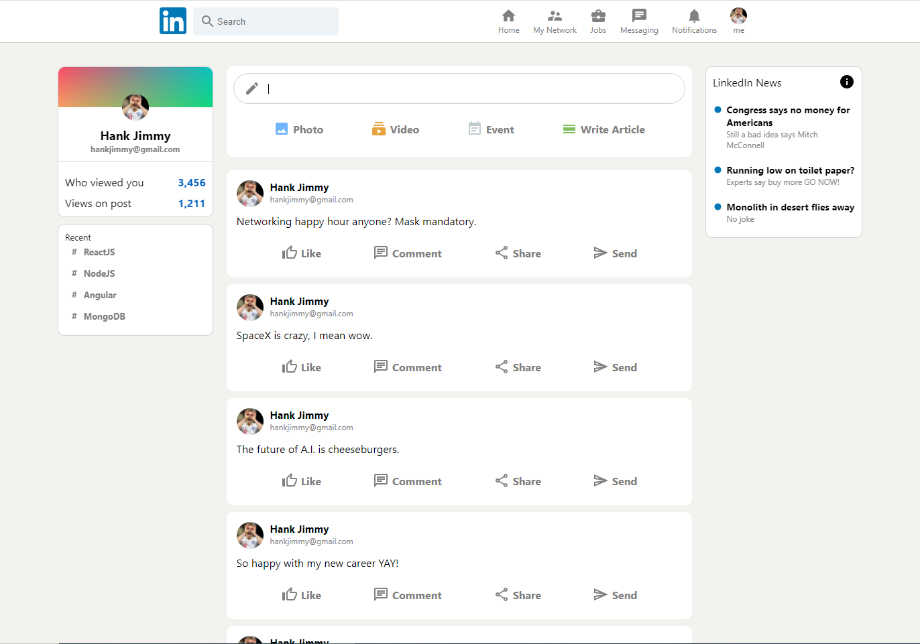Comment on the A.I. cheeseburgers post
The height and width of the screenshot is (644, 920).
click(x=408, y=481)
